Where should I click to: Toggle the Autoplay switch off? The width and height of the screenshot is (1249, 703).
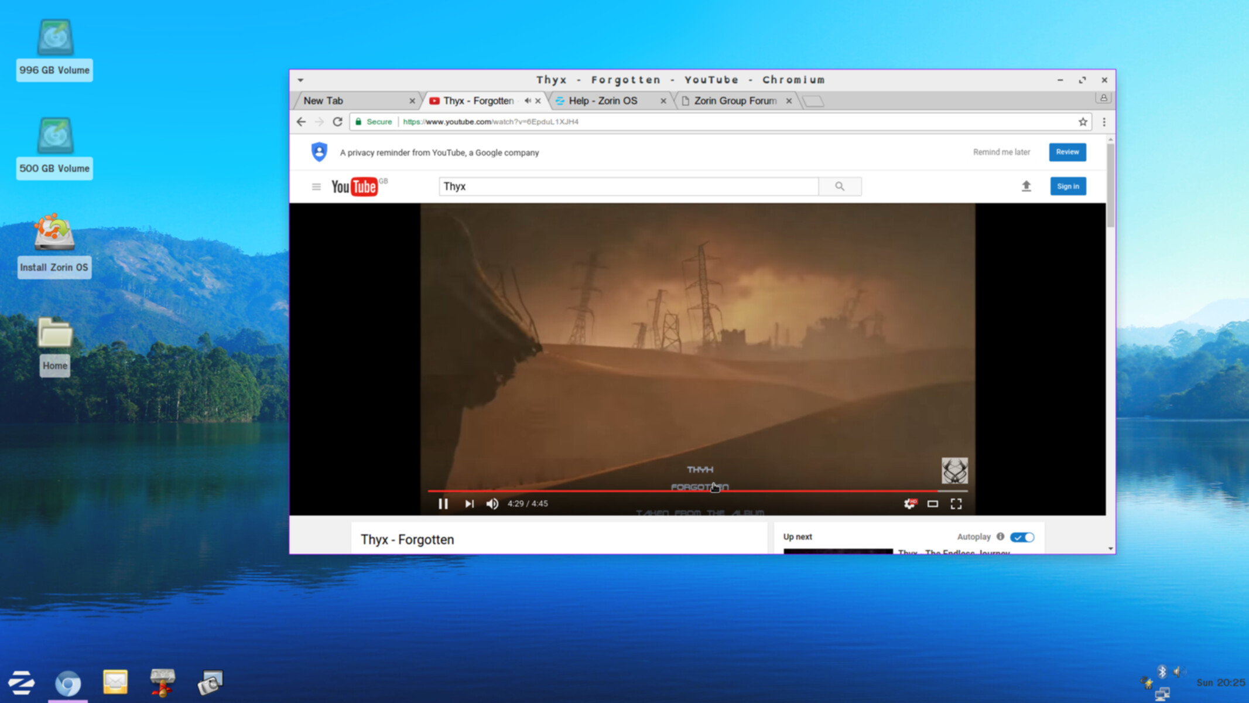(1022, 537)
